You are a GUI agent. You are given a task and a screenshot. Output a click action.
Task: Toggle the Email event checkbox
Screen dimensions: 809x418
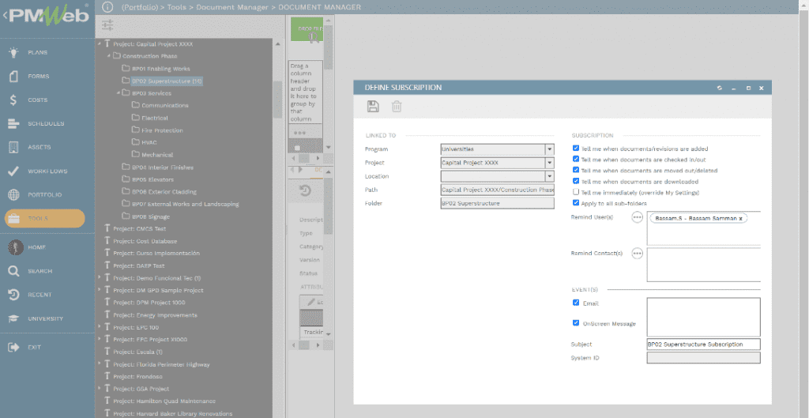coord(576,303)
